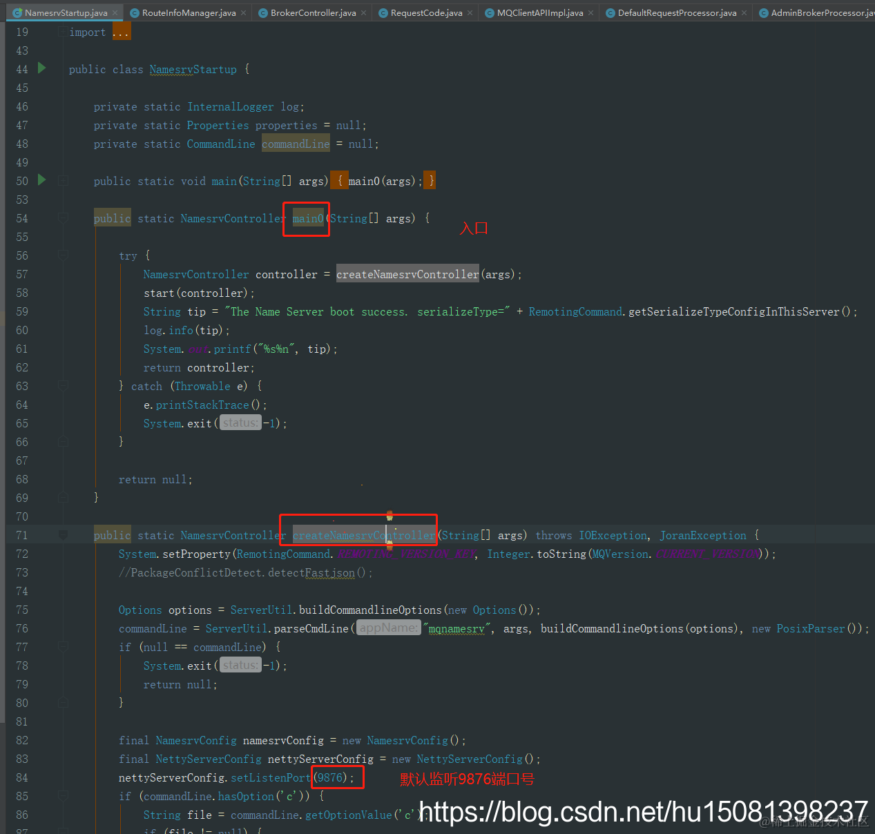This screenshot has width=875, height=834.
Task: Click class icon on MQClientAPIImpl.java tab
Action: 490,12
